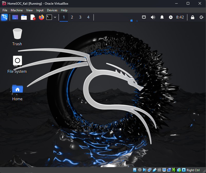The height and width of the screenshot is (173, 206).
Task: Launch Firefox from the top panel
Action: pos(41,17)
